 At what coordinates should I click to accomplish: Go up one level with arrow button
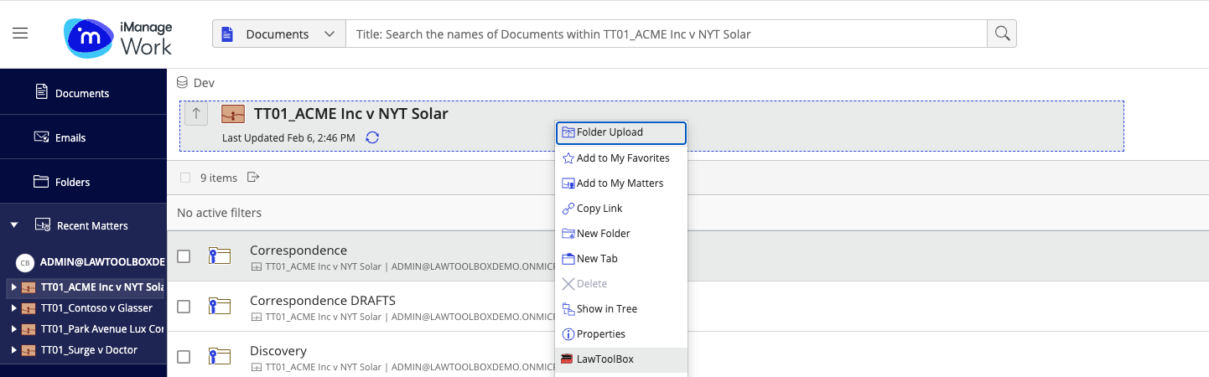195,114
